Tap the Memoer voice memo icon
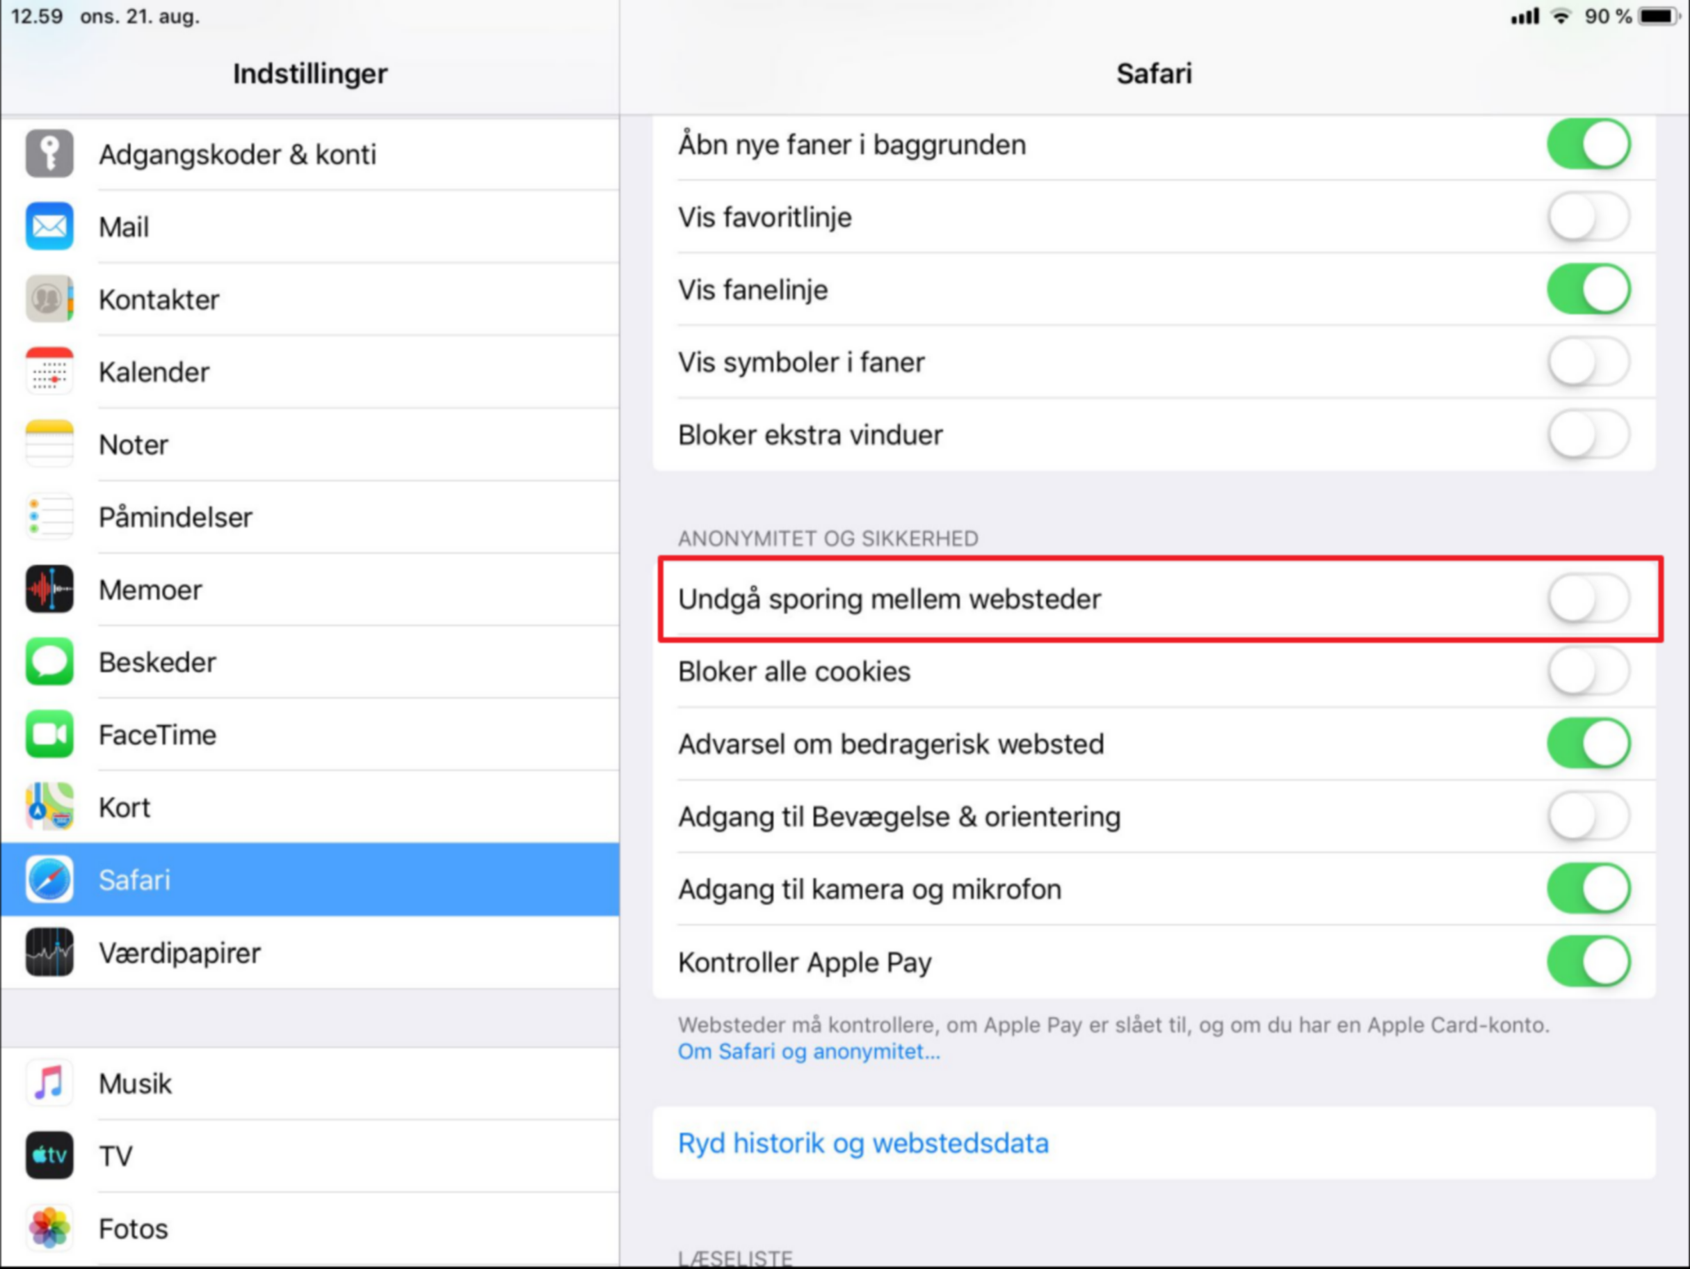1690x1269 pixels. click(x=49, y=589)
